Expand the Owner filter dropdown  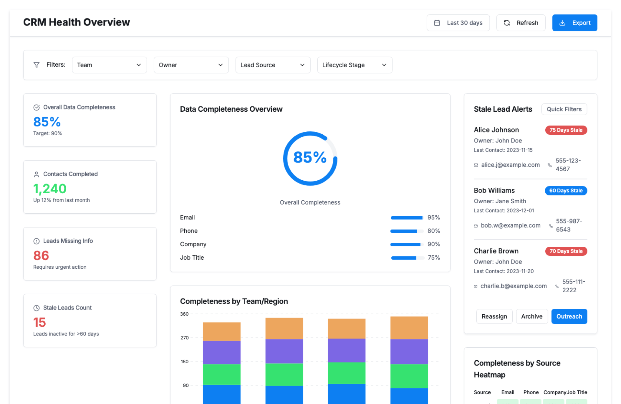tap(191, 65)
